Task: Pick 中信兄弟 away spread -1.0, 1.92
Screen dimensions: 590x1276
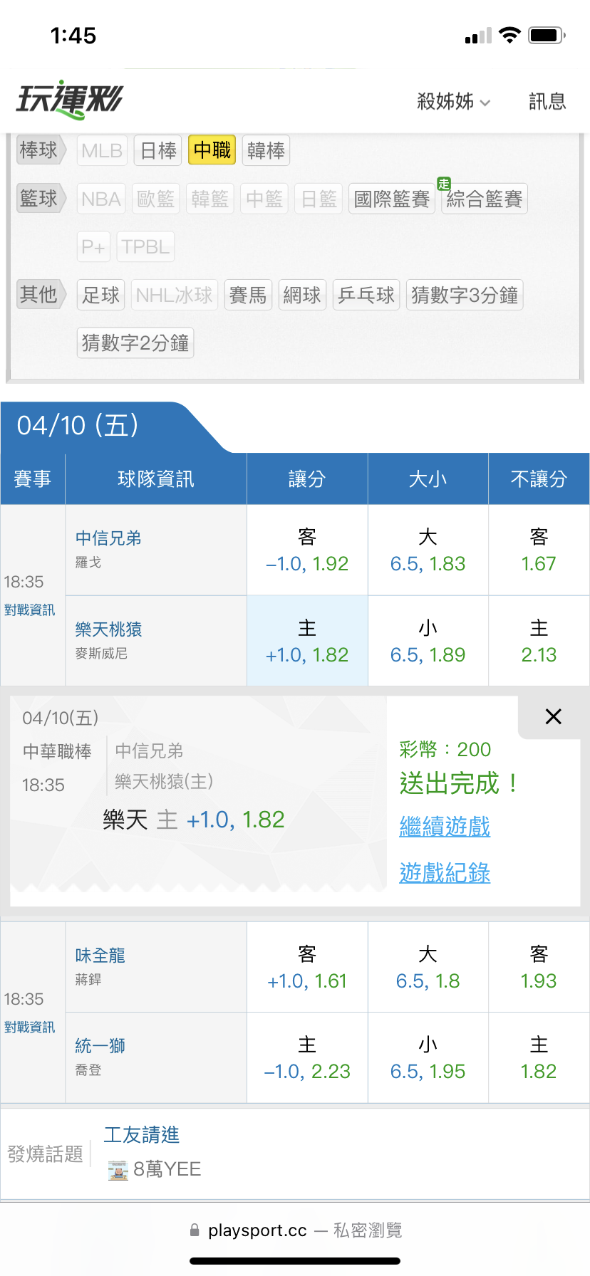Action: (307, 550)
